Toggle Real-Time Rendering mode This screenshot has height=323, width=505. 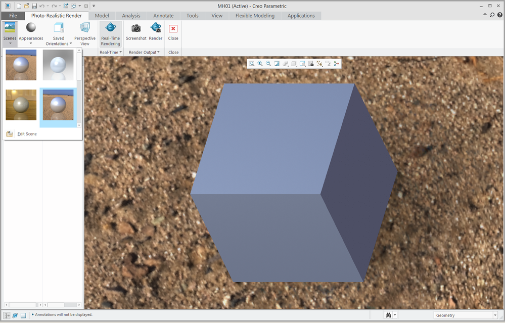[x=111, y=34]
